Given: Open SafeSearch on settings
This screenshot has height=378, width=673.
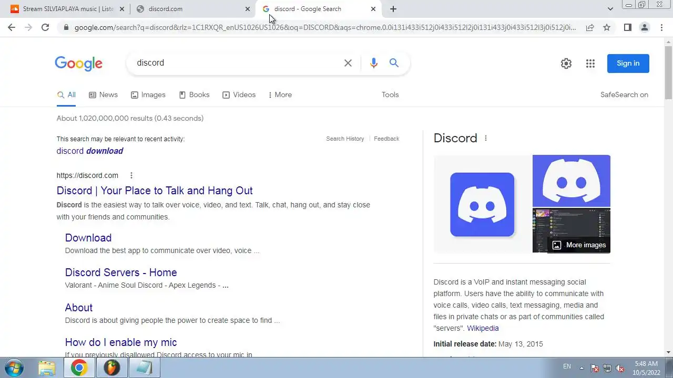Looking at the screenshot, I should 624,95.
